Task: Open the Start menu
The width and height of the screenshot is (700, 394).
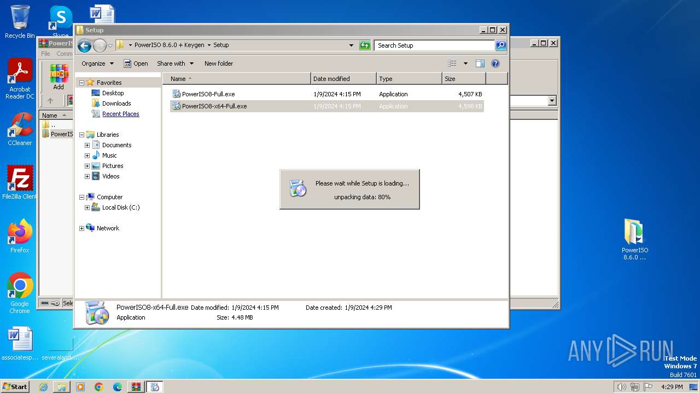Action: pos(15,387)
